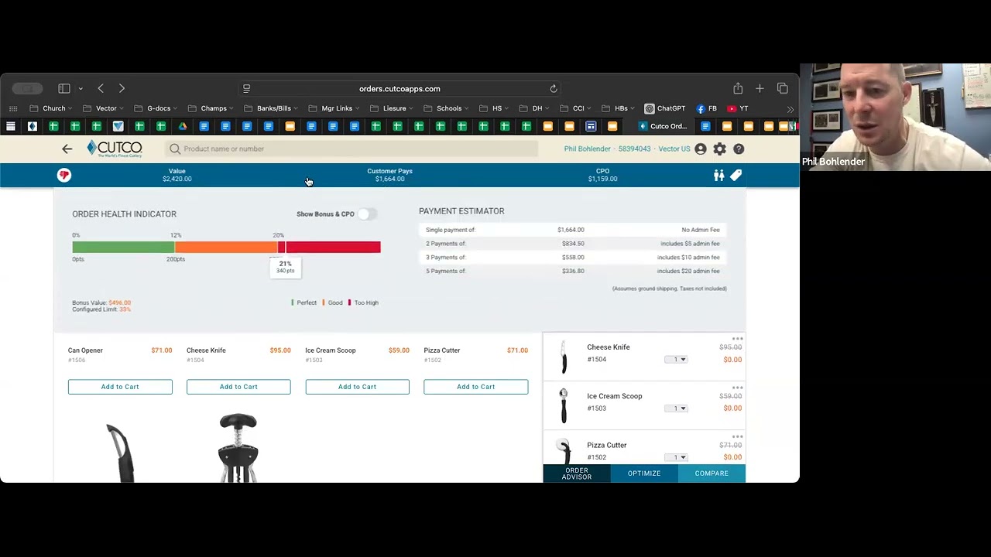
Task: Show Safari tab overview
Action: coord(782,89)
